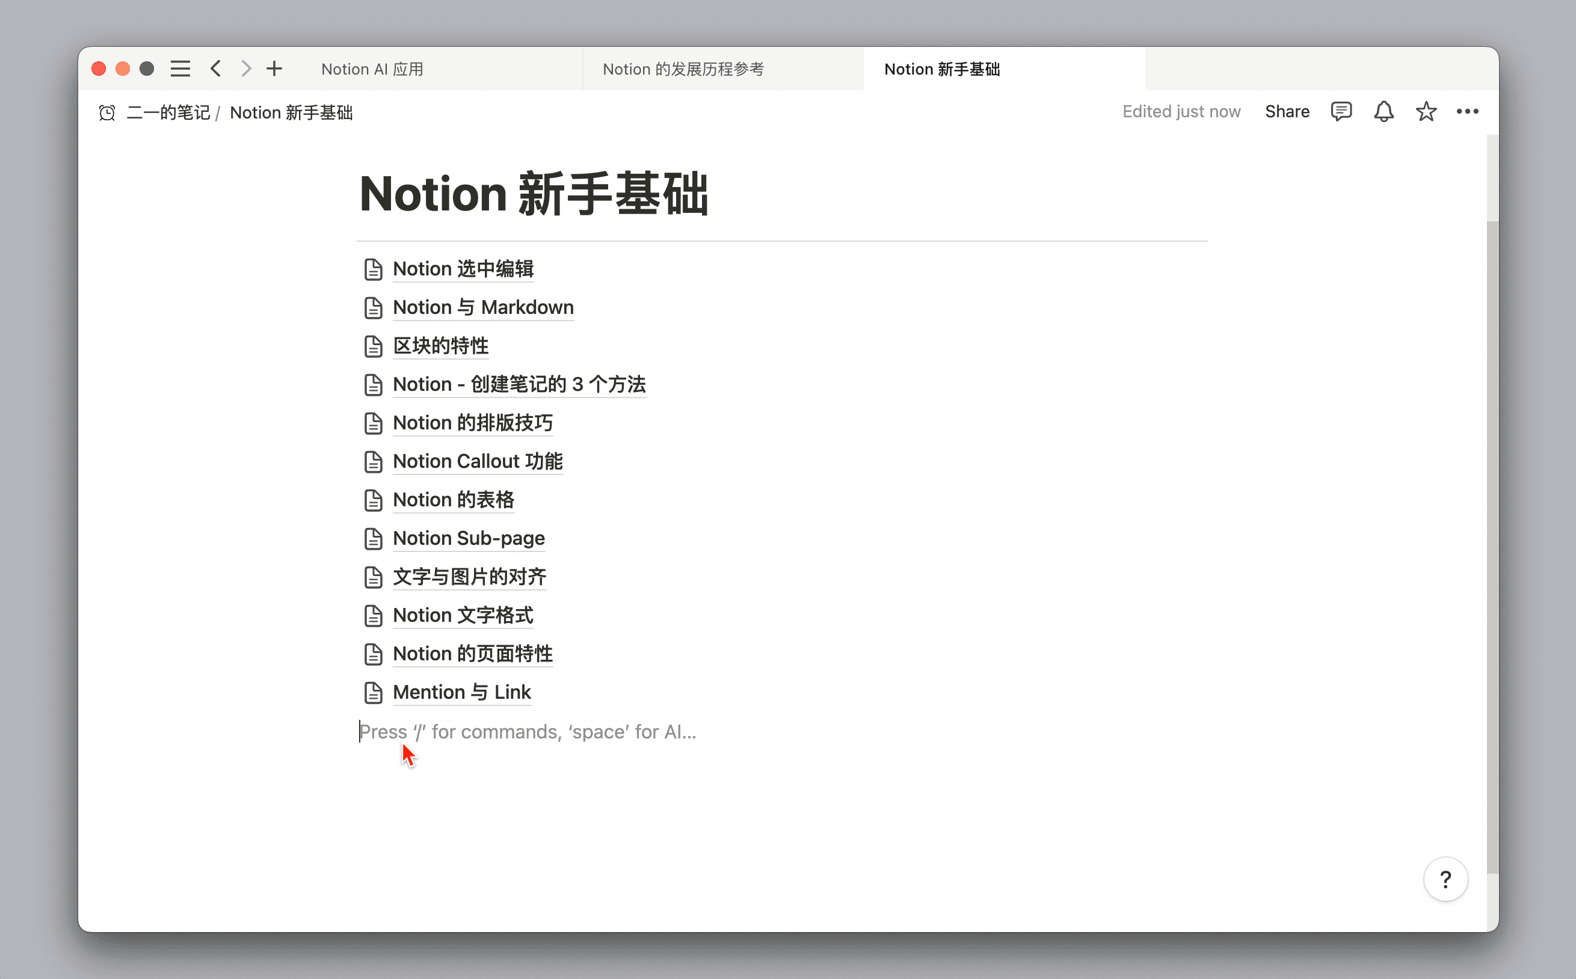Viewport: 1576px width, 979px height.
Task: Toggle the sidebar hamburger menu
Action: click(x=180, y=69)
